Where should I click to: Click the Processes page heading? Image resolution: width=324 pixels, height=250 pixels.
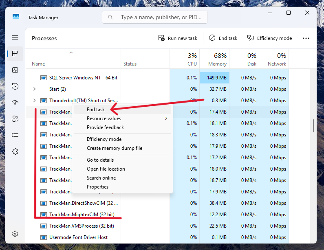click(x=44, y=38)
